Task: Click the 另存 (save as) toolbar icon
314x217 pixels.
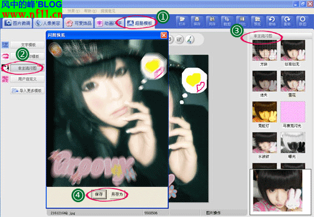Action: coord(212,21)
